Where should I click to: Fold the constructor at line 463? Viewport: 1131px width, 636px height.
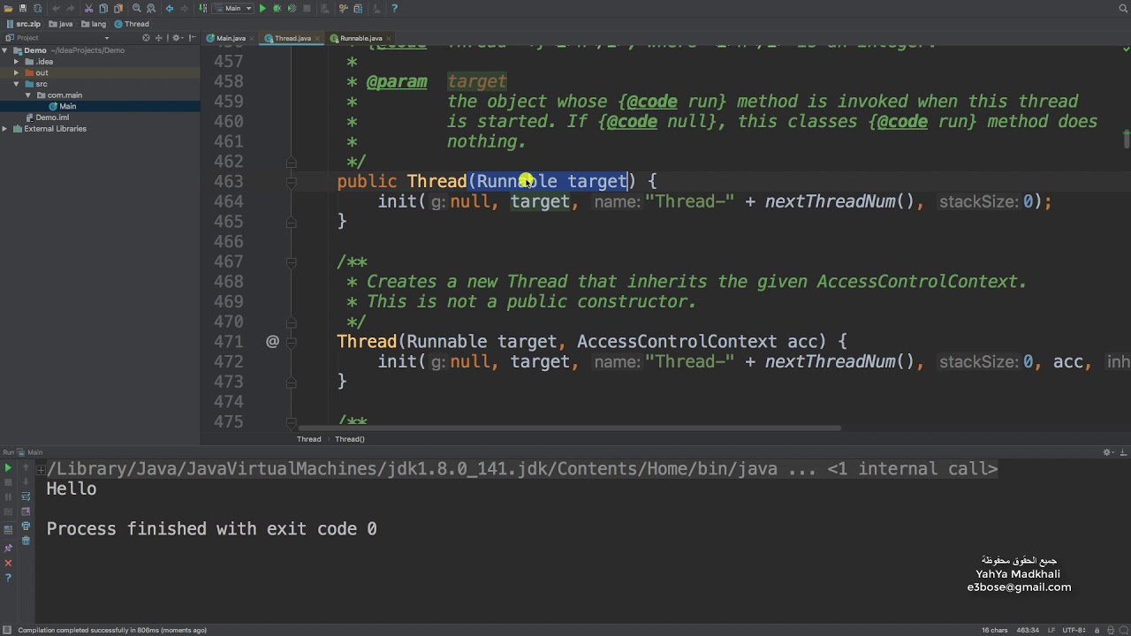click(291, 181)
